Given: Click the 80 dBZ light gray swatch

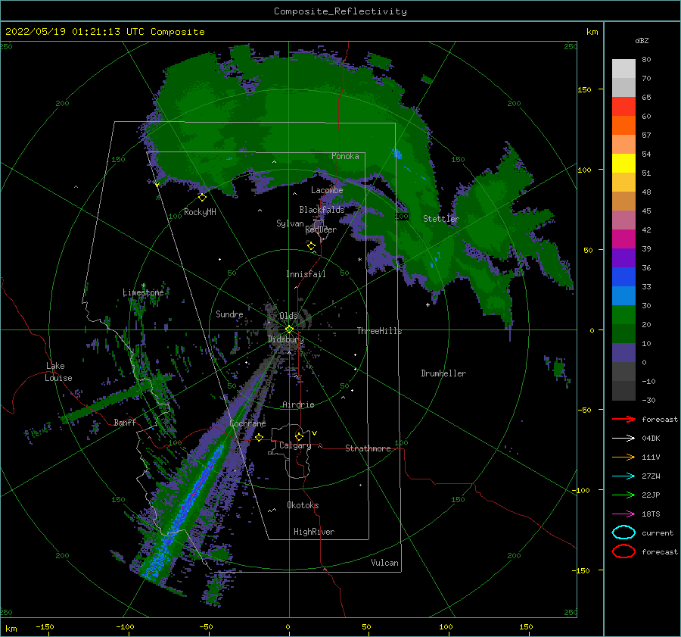Looking at the screenshot, I should pyautogui.click(x=623, y=68).
